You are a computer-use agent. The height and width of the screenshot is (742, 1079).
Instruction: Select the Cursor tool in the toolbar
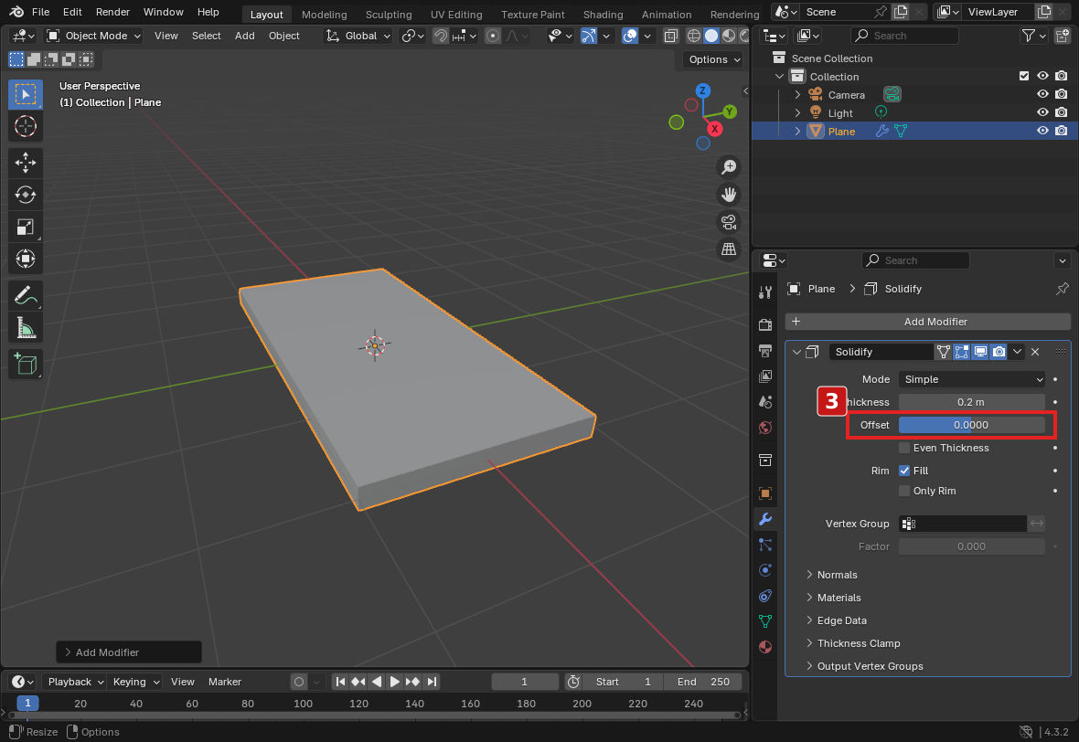click(26, 126)
